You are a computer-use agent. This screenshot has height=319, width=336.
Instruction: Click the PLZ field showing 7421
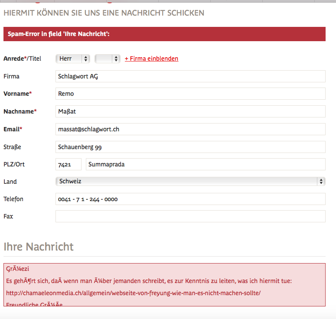pos(69,164)
